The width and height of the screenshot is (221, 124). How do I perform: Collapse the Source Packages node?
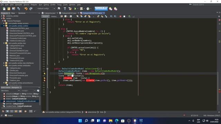(3, 21)
